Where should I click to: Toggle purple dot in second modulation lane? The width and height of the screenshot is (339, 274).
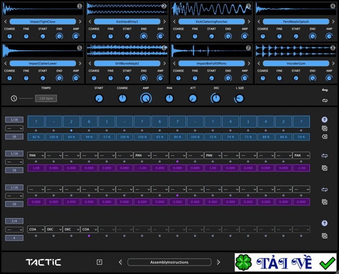tap(177, 195)
